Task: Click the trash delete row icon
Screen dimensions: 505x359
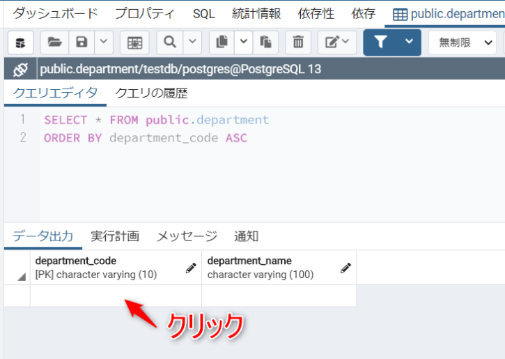Action: (298, 43)
